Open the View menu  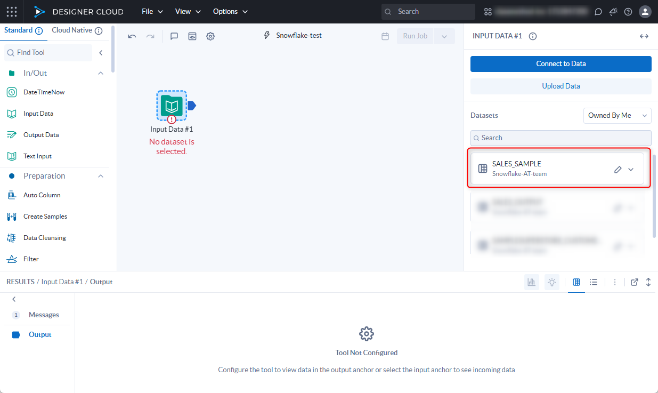[188, 11]
